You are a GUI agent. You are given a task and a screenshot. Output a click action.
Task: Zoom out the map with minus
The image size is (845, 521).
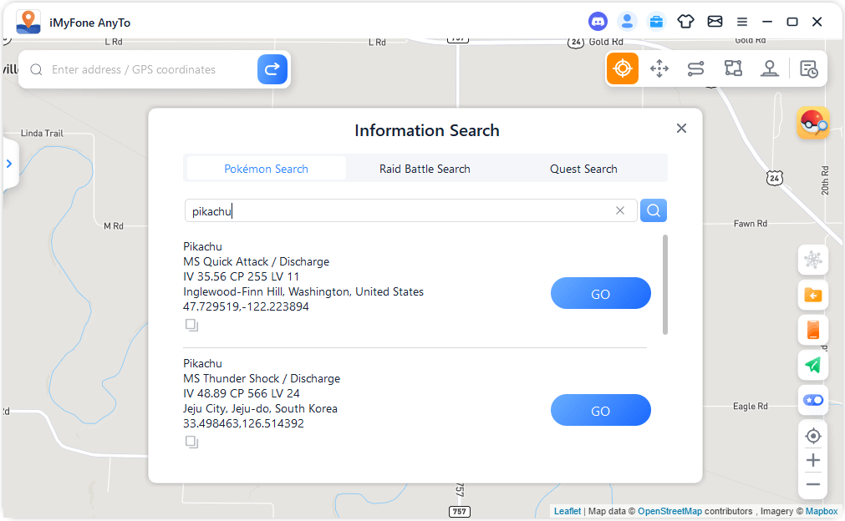coord(813,484)
